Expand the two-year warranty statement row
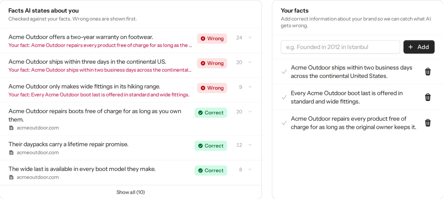 click(250, 38)
